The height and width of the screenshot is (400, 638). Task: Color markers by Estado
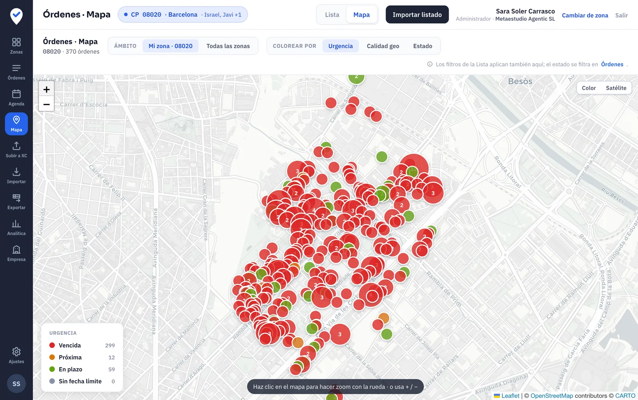point(423,46)
